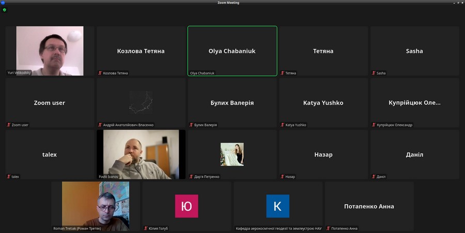This screenshot has width=465, height=233.
Task: Click muted mic icon next to Sasha label
Action: coord(374,73)
